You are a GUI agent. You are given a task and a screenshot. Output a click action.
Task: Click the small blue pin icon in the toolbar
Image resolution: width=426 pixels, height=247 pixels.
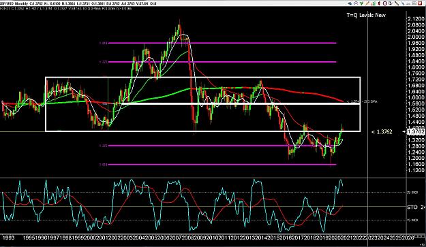point(403,3)
